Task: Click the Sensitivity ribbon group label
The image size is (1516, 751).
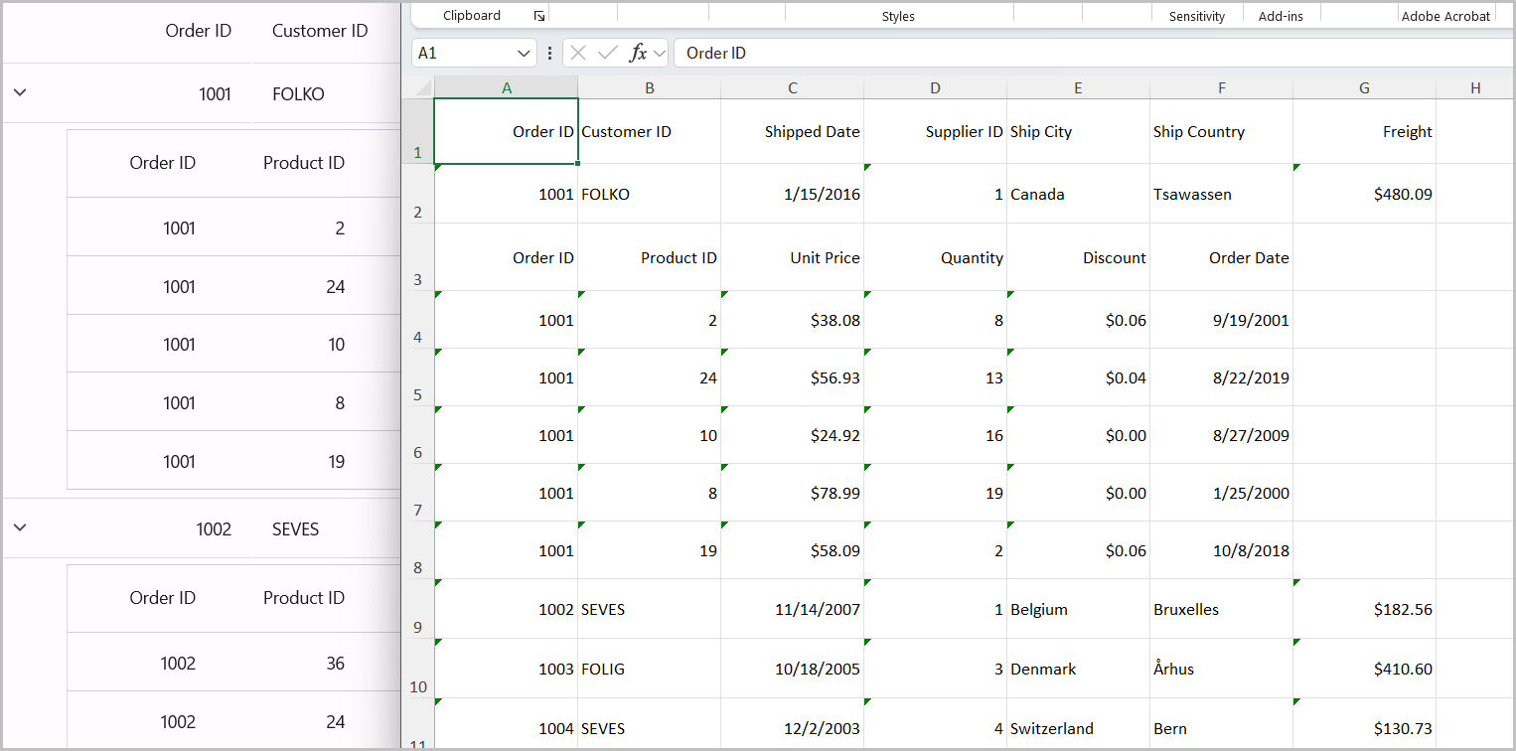Action: pyautogui.click(x=1196, y=15)
